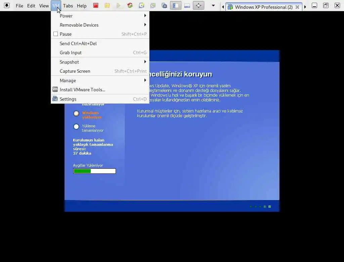Click the Windows yükleniyor radio indicator

point(76,113)
